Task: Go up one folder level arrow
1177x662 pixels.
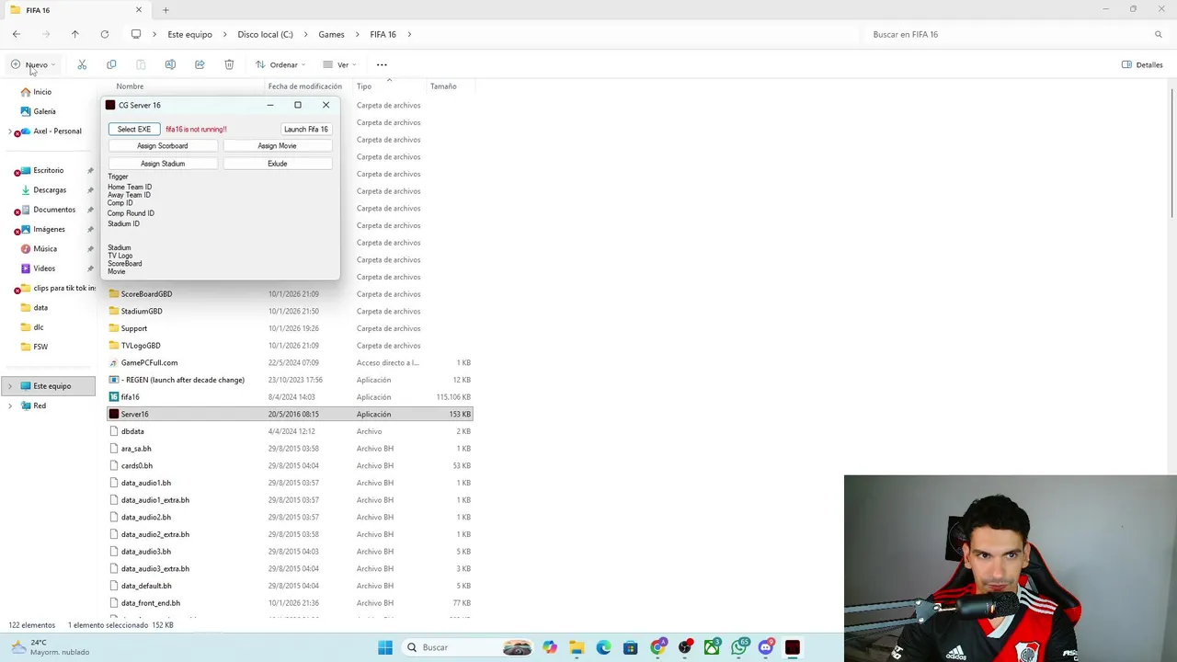Action: coord(75,34)
